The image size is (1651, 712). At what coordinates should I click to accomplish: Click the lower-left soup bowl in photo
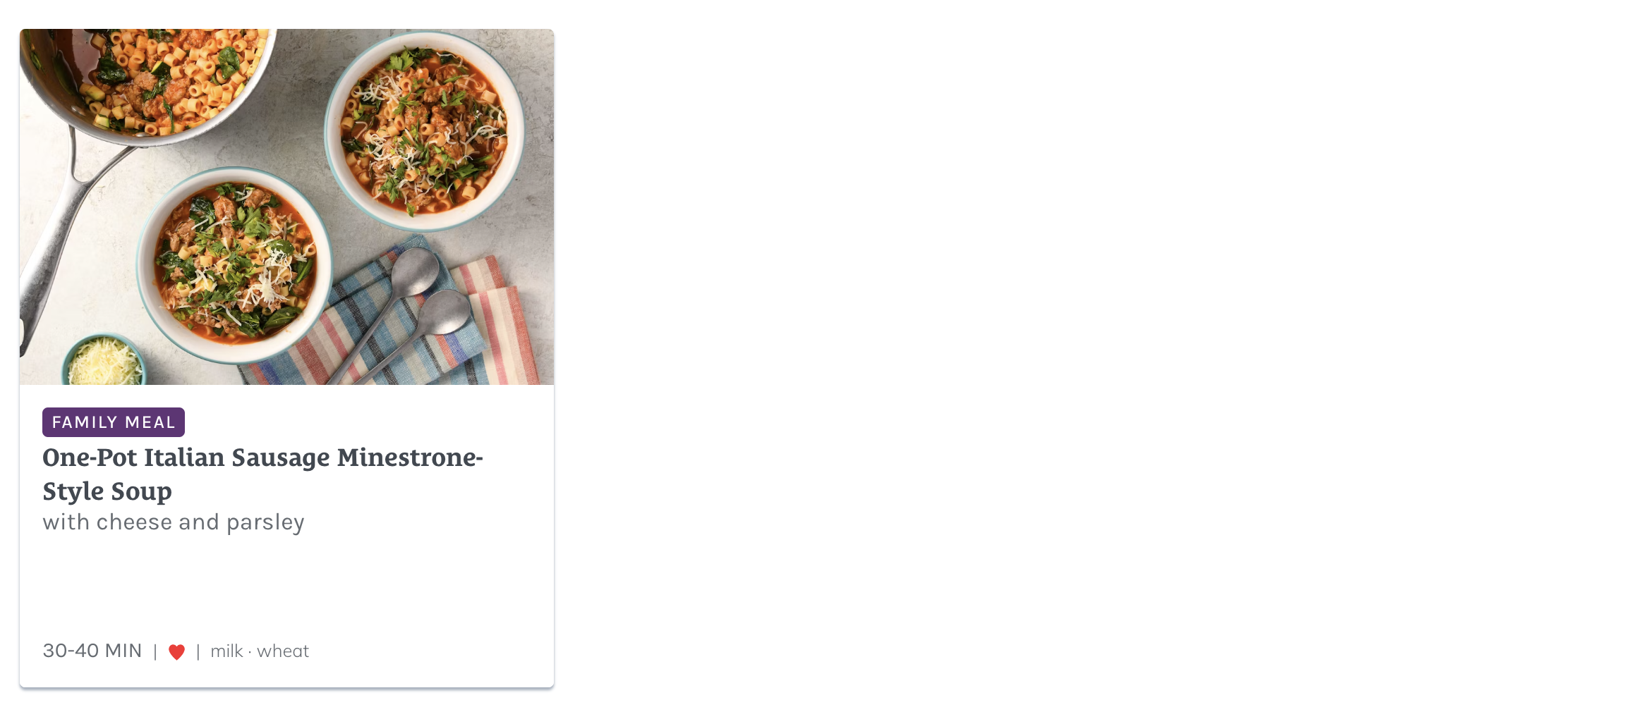click(x=235, y=265)
